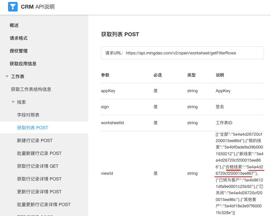The height and width of the screenshot is (216, 271).
Task: Go to 授权管理 in the sidebar
Action: 19,51
